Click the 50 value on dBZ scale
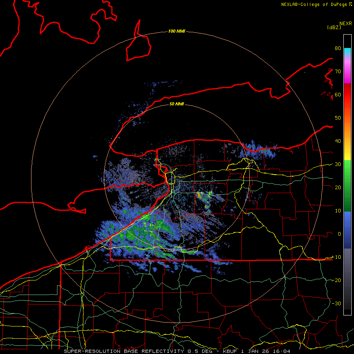Screen dimensions: 354x354 338,118
